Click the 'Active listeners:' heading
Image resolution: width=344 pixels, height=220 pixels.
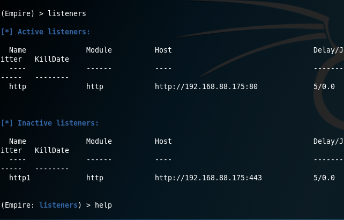click(54, 32)
